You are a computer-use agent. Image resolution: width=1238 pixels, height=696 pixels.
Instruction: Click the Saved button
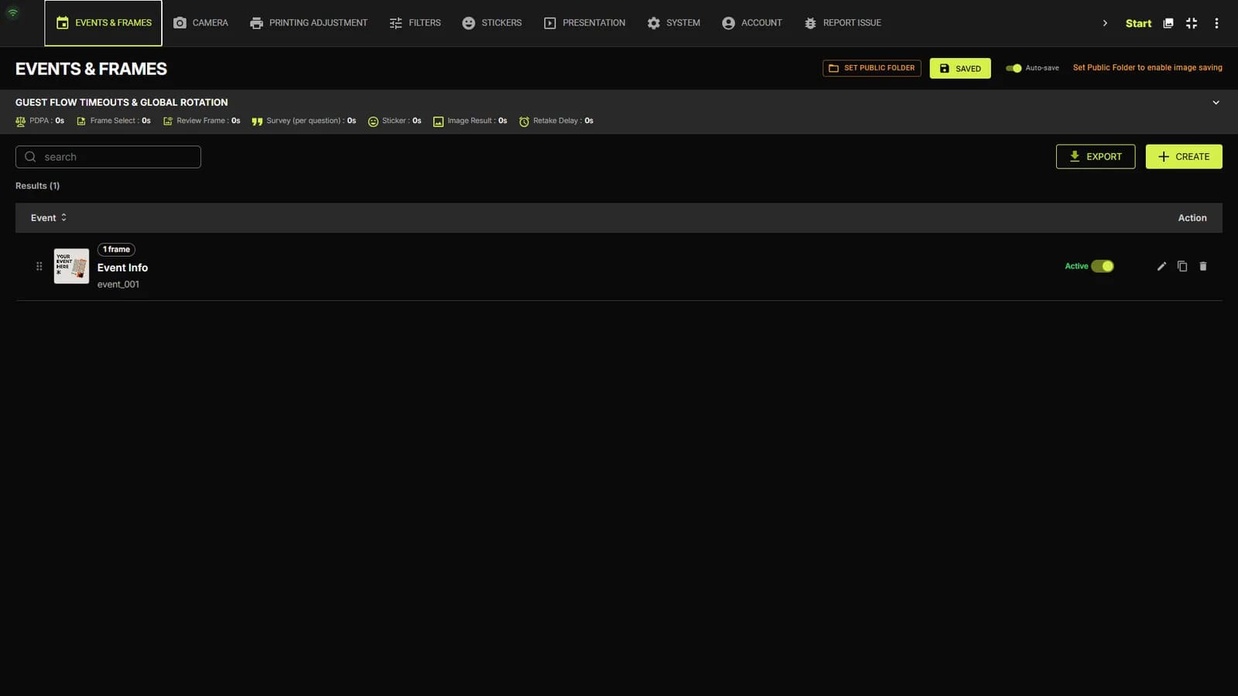(960, 68)
